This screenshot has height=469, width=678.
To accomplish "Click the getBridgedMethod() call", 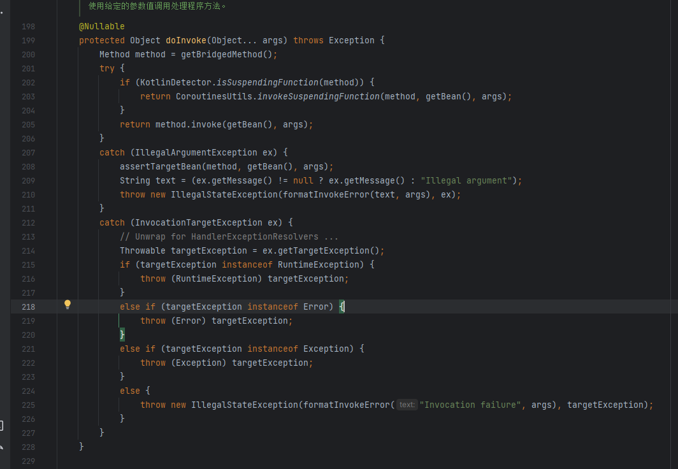I will [x=227, y=54].
